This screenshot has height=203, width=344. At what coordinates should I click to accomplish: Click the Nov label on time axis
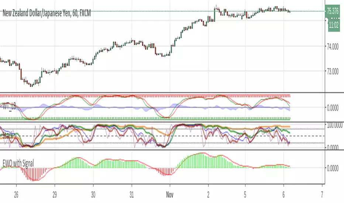tap(169, 195)
